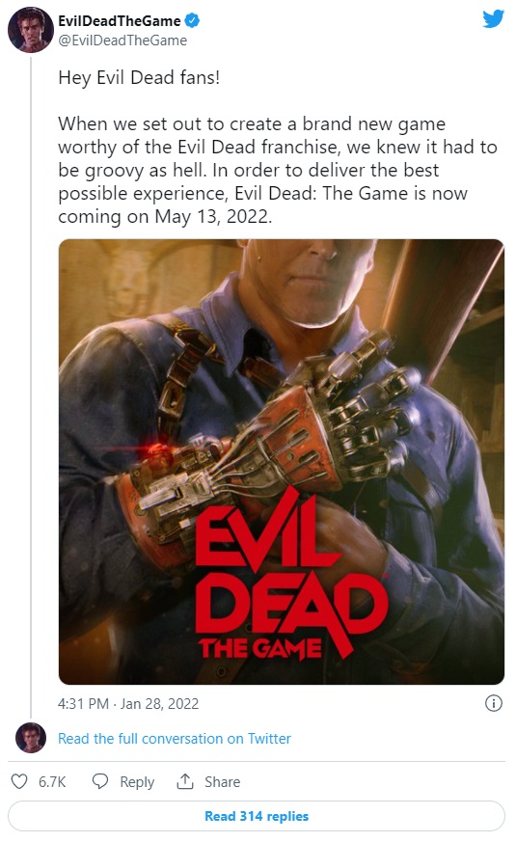516x842 pixels.
Task: Click the 4:31 PM Jan 28, 2022 timestamp
Action: [128, 703]
